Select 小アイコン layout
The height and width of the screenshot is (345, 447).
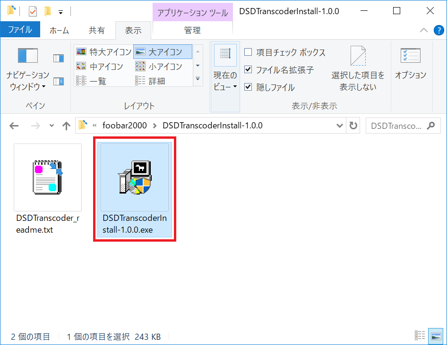coord(158,67)
